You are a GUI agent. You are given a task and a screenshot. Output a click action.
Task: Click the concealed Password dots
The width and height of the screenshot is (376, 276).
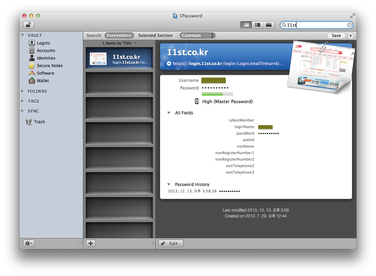pyautogui.click(x=215, y=88)
